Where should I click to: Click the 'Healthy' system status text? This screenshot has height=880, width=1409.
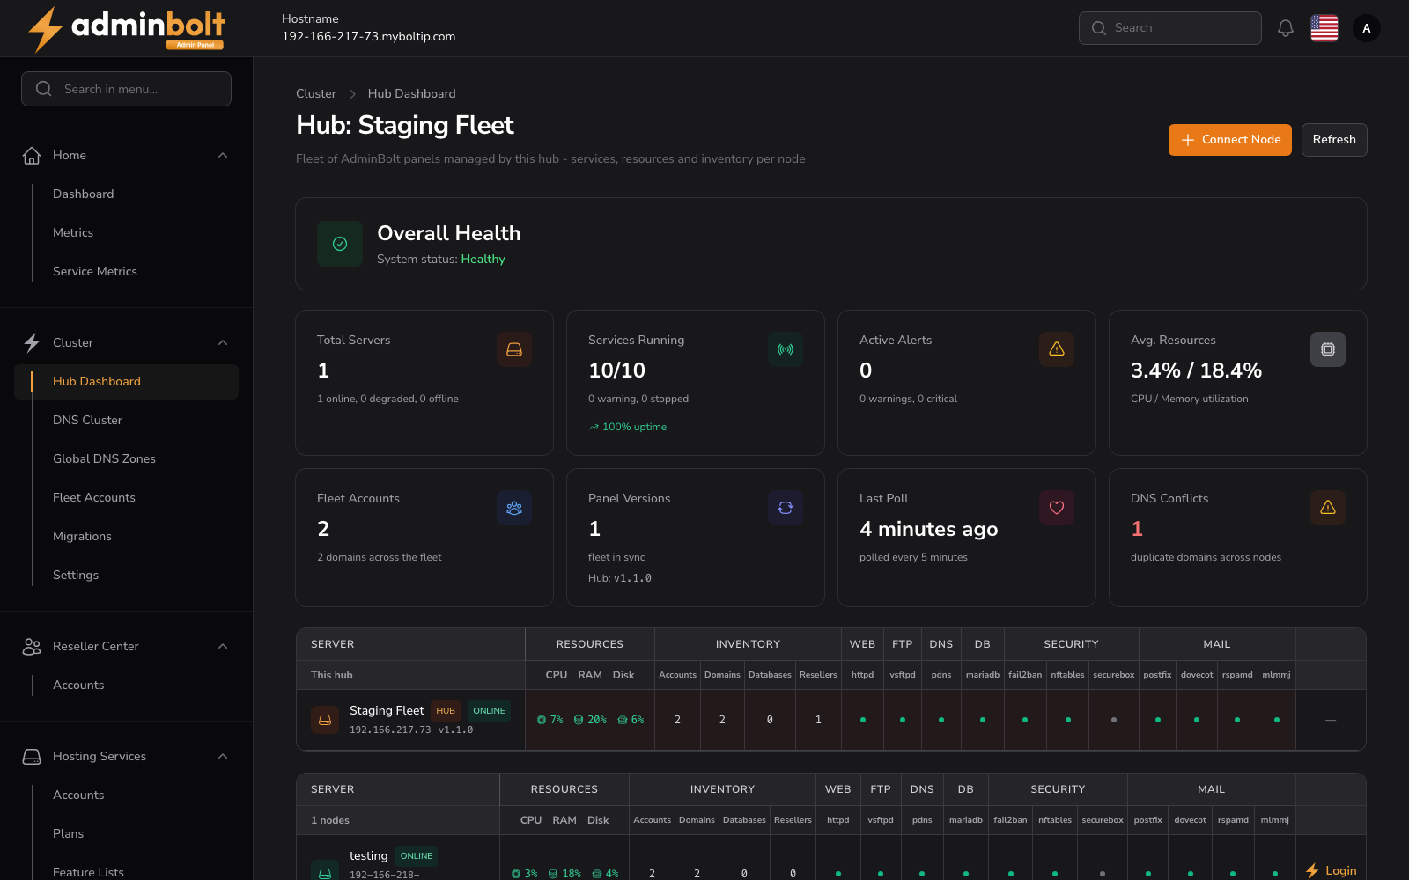click(x=483, y=260)
